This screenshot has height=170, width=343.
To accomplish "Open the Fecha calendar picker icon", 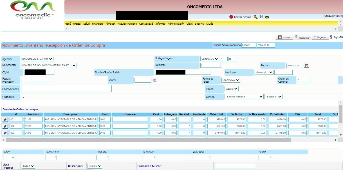I will [307, 66].
